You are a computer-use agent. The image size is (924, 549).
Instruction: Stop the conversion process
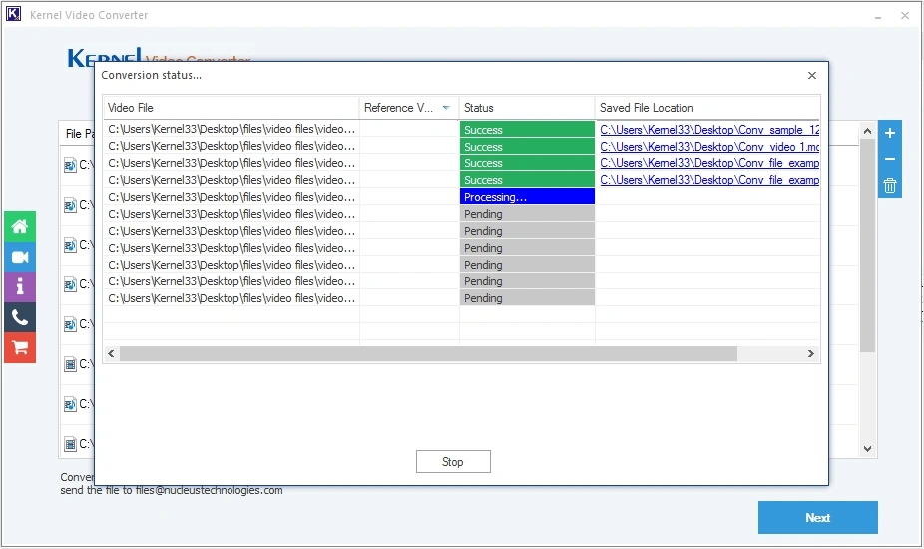tap(453, 462)
